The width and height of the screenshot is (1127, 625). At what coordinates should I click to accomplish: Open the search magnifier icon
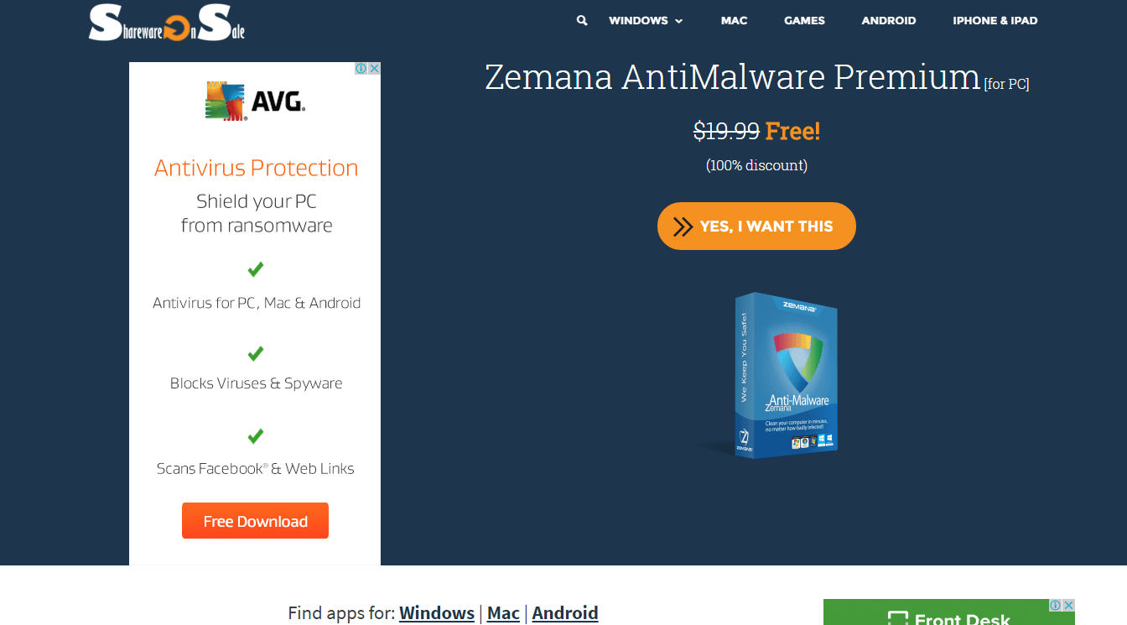582,20
